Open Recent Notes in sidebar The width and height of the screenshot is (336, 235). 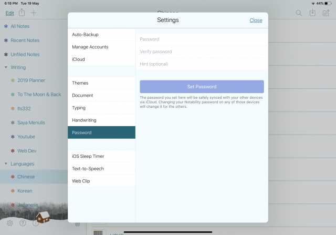pyautogui.click(x=25, y=40)
